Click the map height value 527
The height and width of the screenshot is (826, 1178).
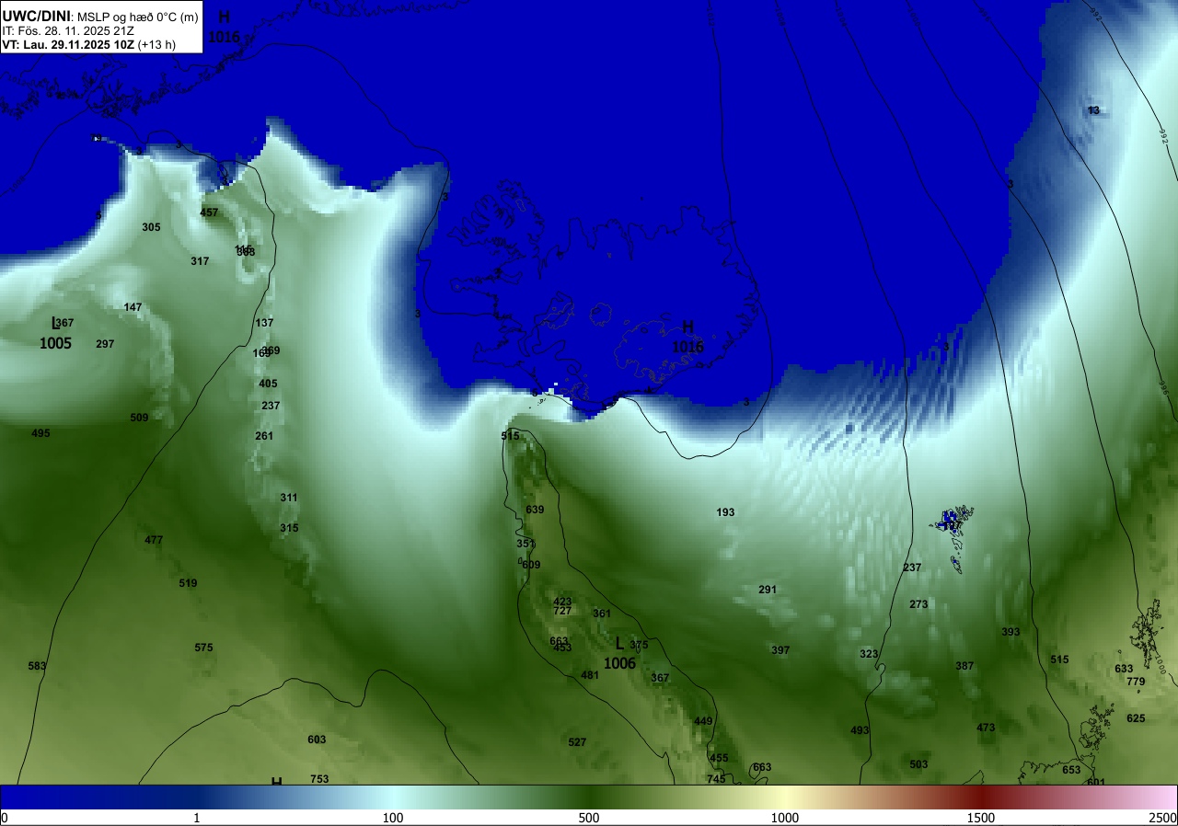[577, 742]
